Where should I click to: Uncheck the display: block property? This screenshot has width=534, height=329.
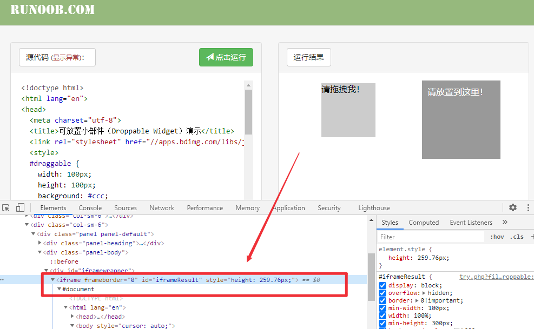tap(382, 285)
